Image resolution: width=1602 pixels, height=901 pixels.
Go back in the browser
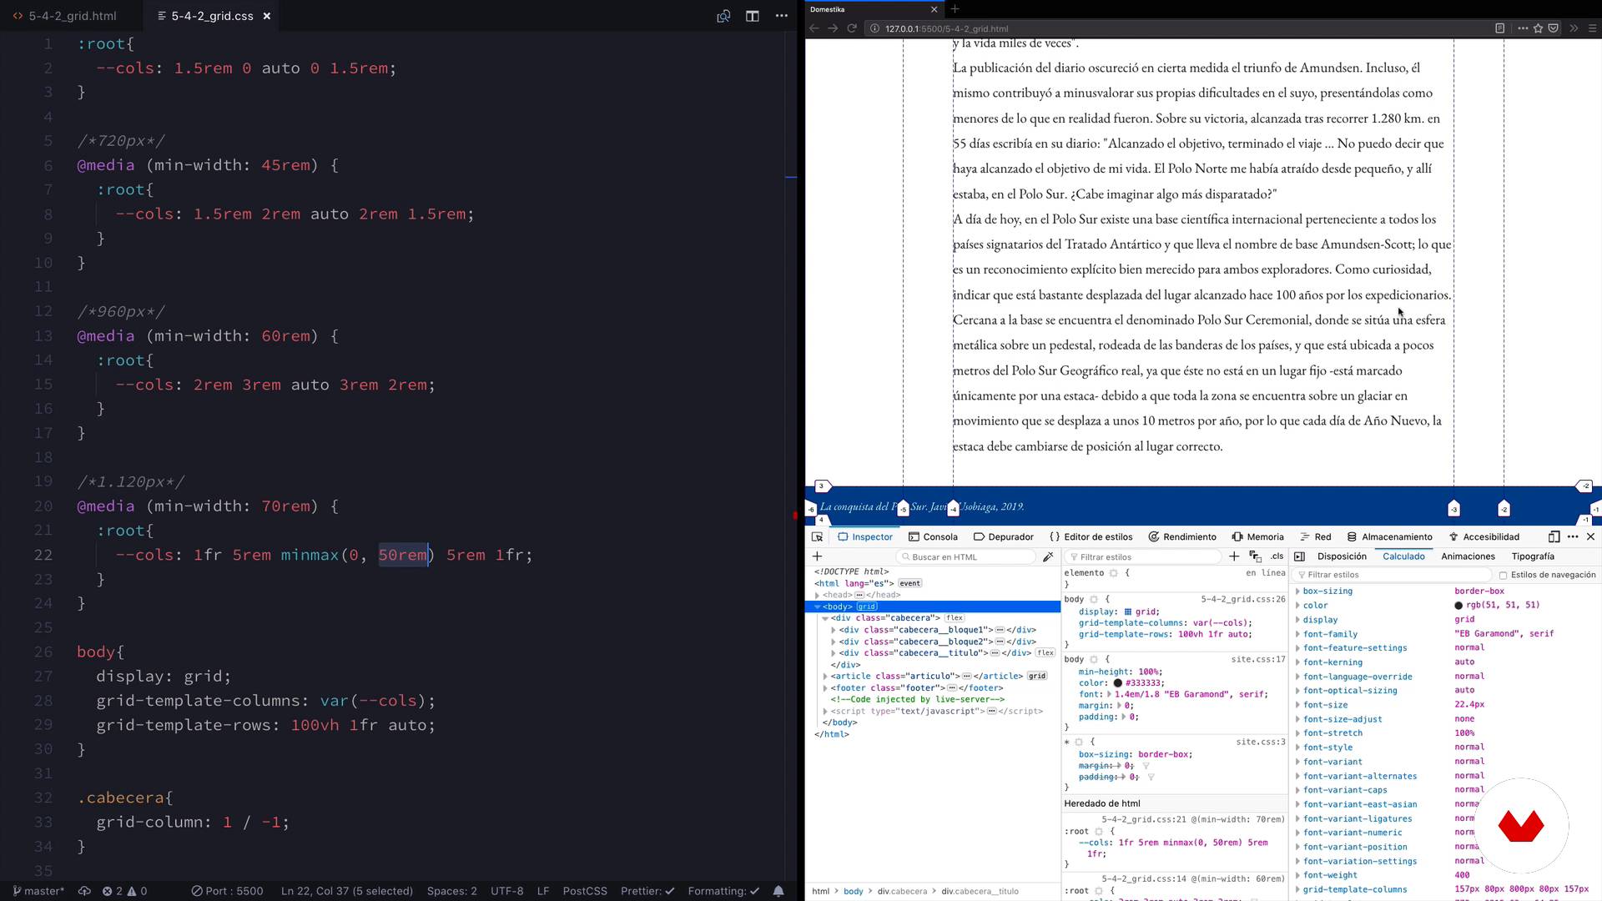point(814,28)
